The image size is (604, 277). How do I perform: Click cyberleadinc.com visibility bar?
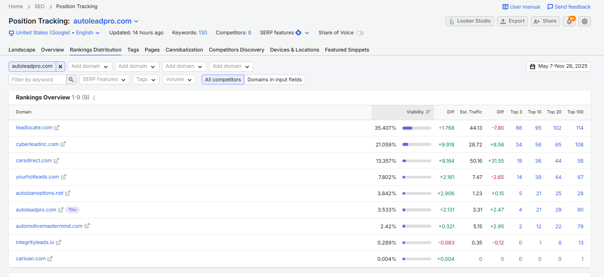tap(417, 144)
